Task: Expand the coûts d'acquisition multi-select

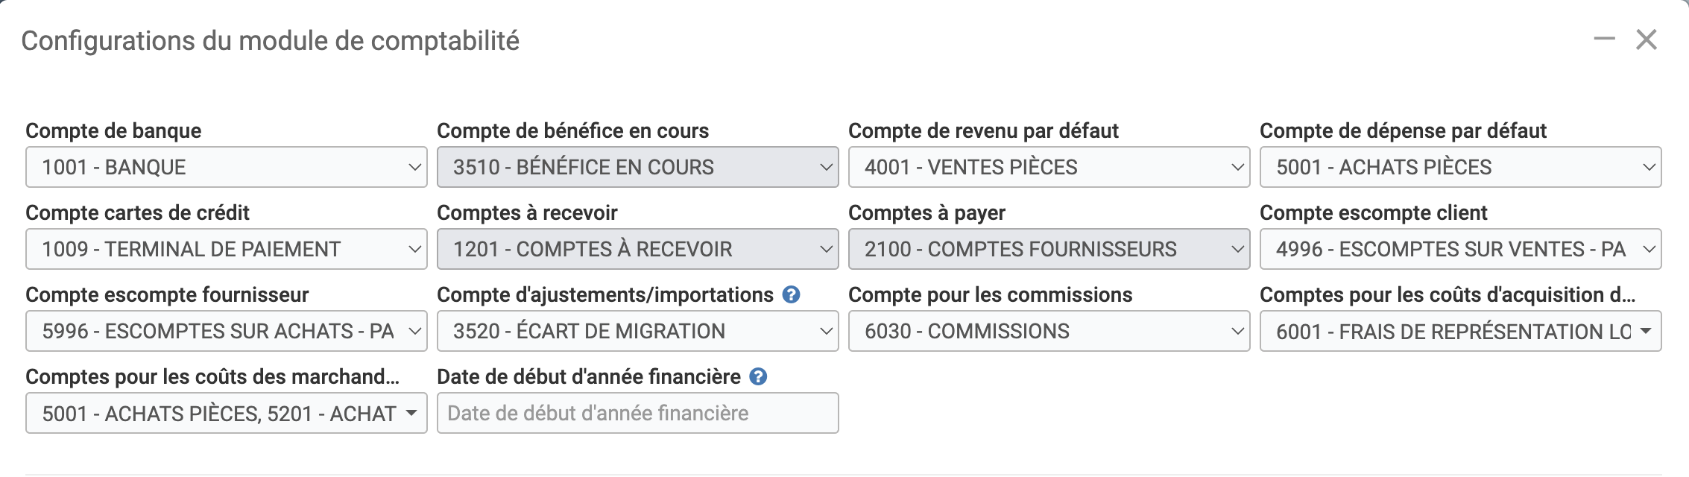Action: [x=1460, y=331]
